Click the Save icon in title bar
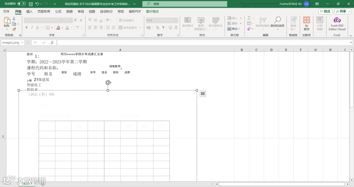Screen dimensions: 354x187 tap(31, 4)
